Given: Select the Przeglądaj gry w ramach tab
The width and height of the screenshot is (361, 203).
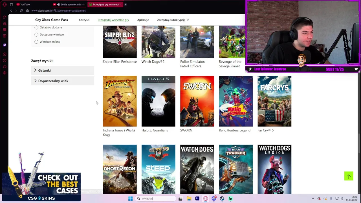Looking at the screenshot, I should 105,5.
